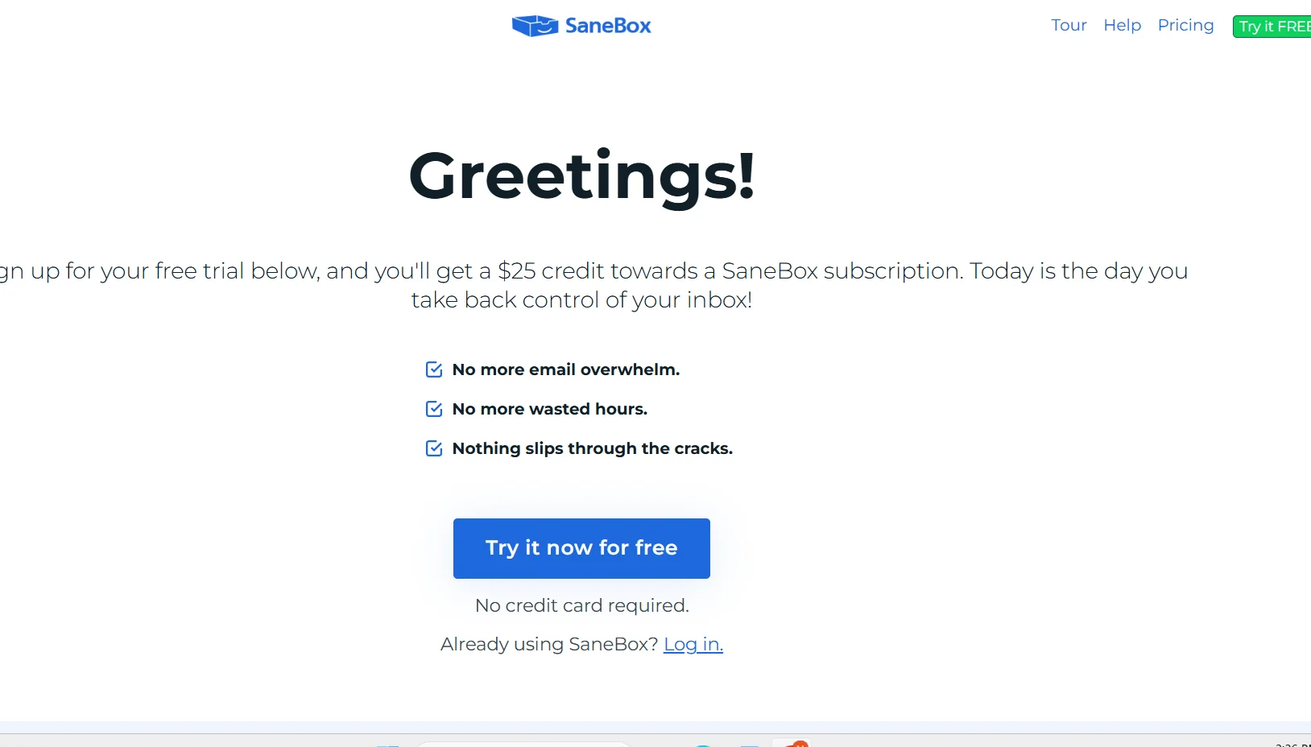Follow the Log in link
This screenshot has height=747, width=1311.
click(x=693, y=645)
